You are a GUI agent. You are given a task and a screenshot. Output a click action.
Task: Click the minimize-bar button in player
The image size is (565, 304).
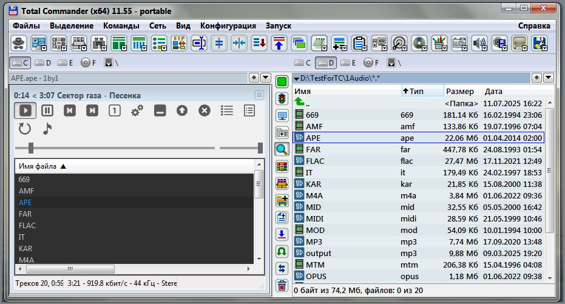click(160, 110)
